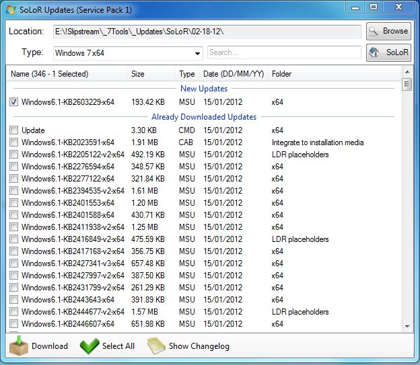Click the Windows flag title bar icon

click(11, 10)
